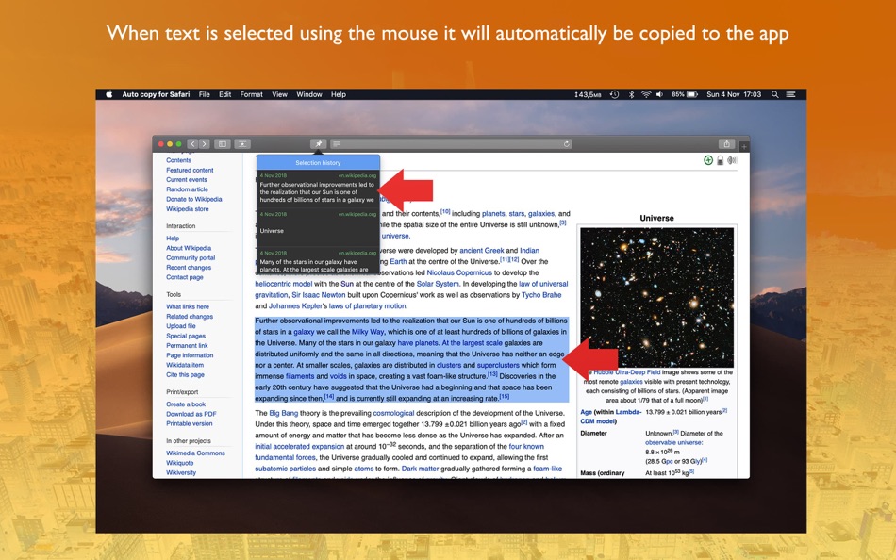Open the Random article link
896x560 pixels.
tap(188, 189)
